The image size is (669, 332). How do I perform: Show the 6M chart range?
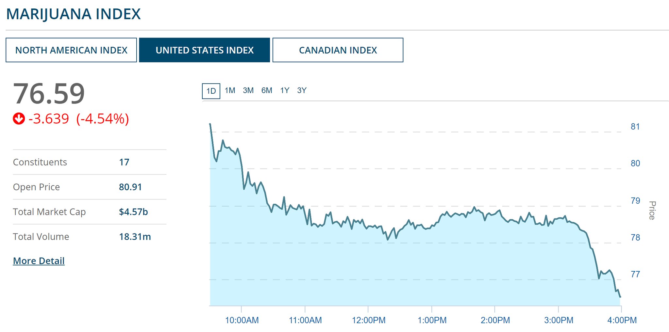267,90
